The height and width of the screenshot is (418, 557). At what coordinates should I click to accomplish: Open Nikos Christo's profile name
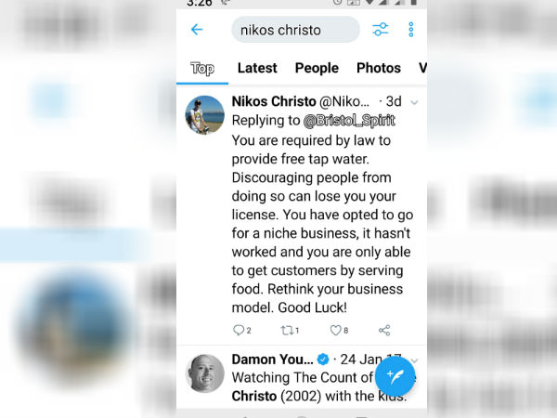pyautogui.click(x=274, y=101)
